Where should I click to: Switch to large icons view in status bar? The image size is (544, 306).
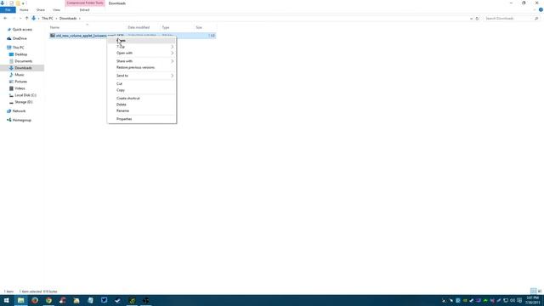540,291
